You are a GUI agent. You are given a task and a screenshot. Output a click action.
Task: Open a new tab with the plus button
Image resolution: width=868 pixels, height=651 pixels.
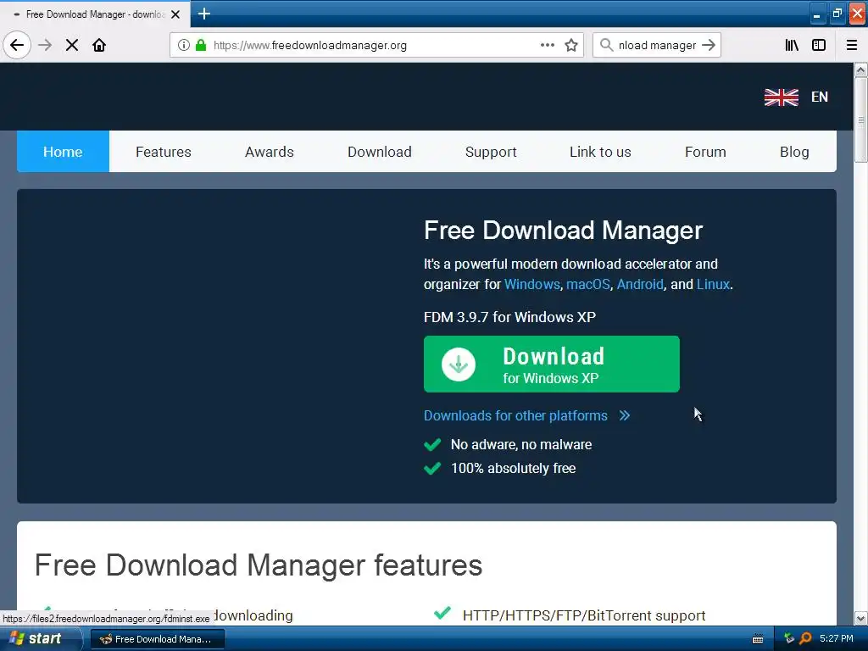203,14
